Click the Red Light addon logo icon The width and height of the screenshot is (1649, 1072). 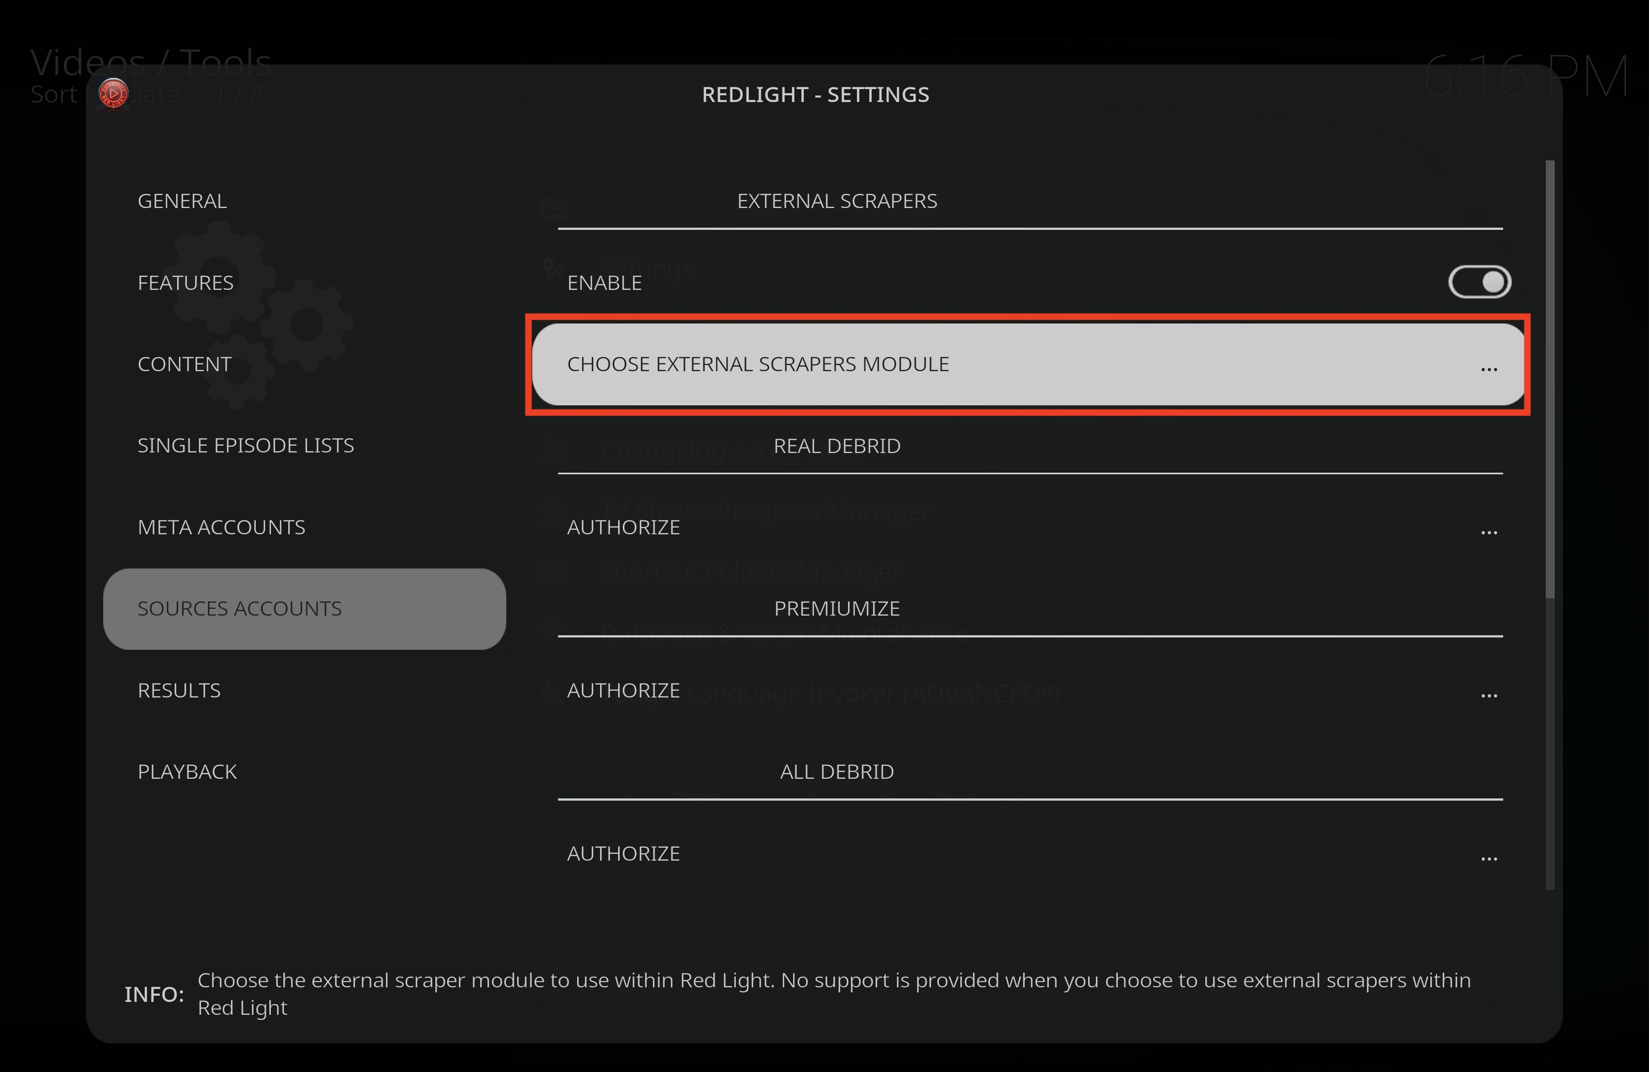click(114, 93)
